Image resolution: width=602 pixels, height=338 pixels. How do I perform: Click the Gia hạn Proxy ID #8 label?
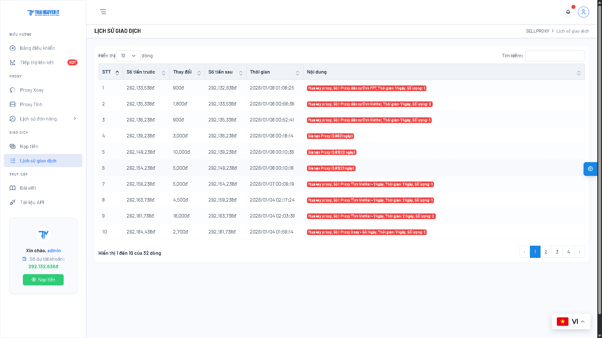[x=330, y=136]
